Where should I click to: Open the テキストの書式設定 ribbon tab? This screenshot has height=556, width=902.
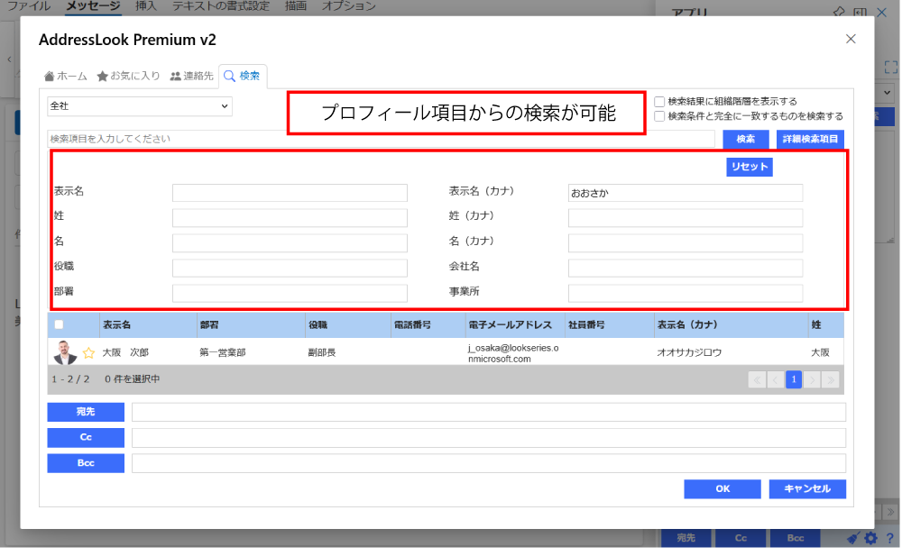tap(221, 6)
